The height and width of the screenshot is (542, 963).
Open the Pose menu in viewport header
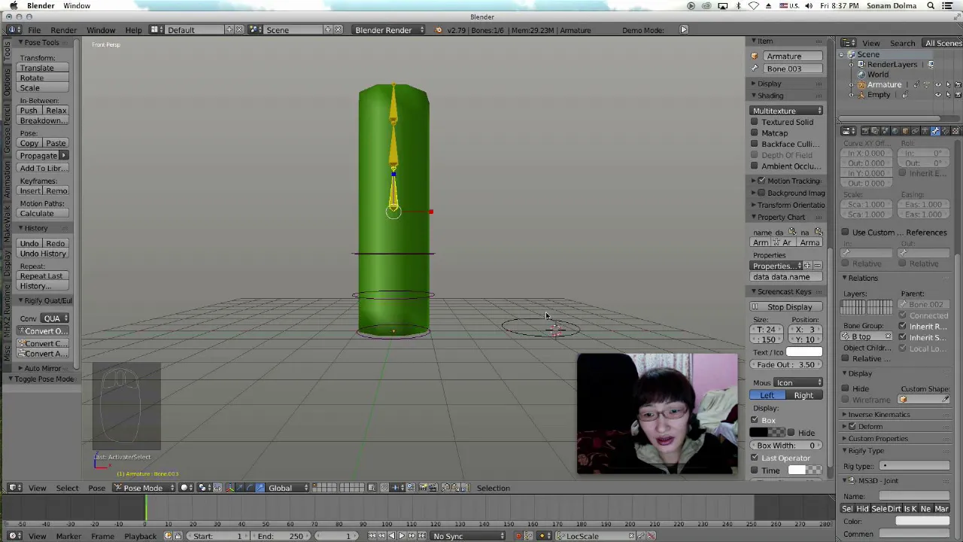point(96,488)
